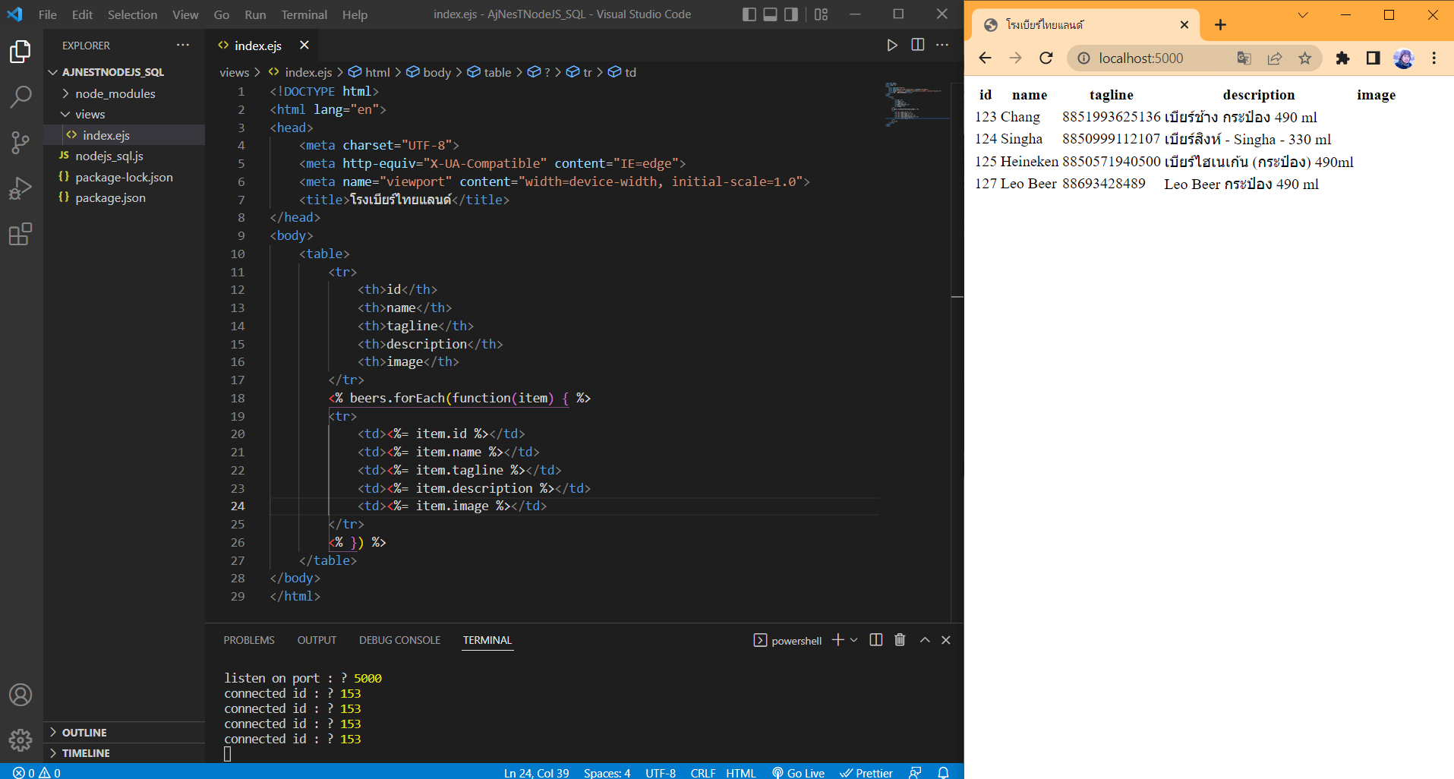Open the new terminal launch profile dropdown
Viewport: 1454px width, 779px height.
(x=854, y=640)
